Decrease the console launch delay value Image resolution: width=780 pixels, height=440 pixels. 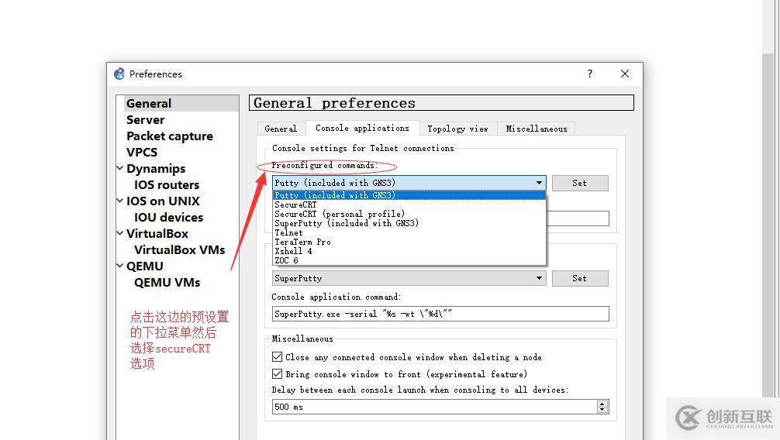pos(602,410)
